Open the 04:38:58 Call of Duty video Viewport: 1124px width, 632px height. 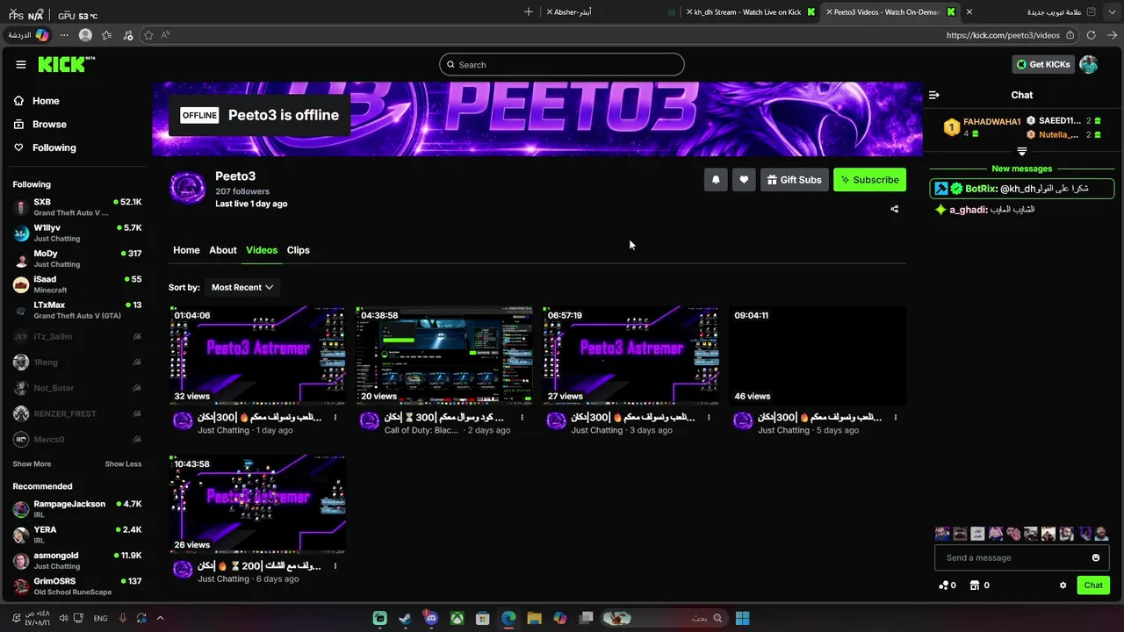[x=444, y=355]
